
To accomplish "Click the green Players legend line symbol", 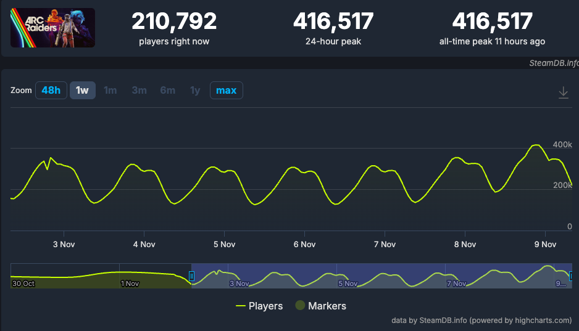I will click(241, 306).
